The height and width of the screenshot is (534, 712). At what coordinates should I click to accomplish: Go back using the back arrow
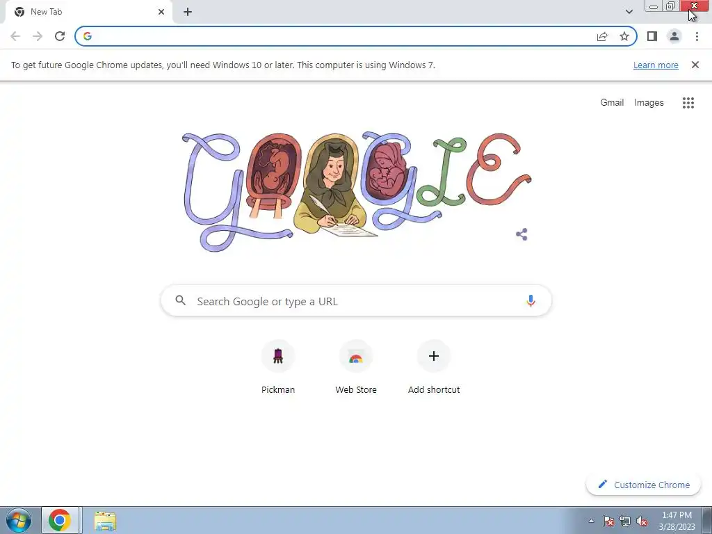[x=15, y=36]
